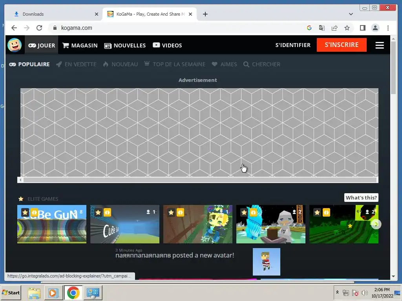The image size is (402, 301).
Task: Open the control panel taskbar icon
Action: point(93,292)
